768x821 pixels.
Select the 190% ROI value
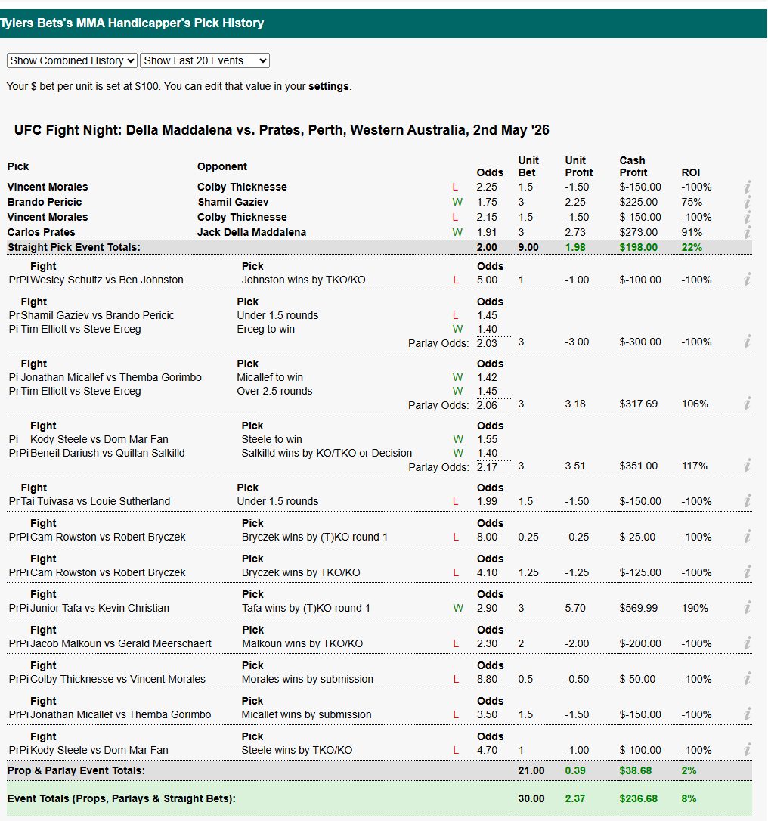695,608
